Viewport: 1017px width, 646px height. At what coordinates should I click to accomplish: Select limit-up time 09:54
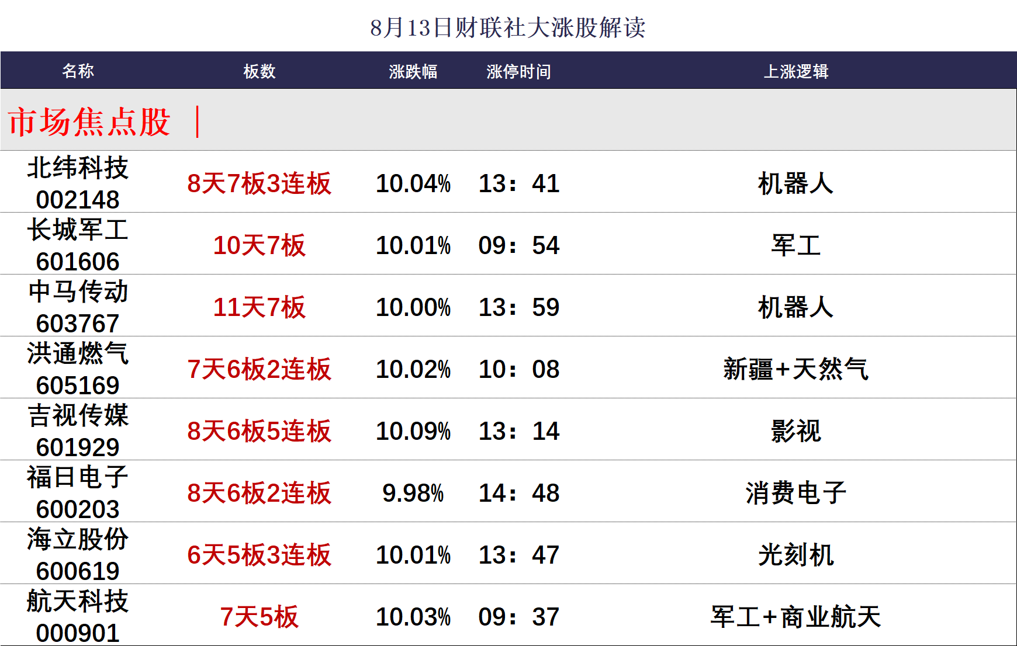(519, 245)
